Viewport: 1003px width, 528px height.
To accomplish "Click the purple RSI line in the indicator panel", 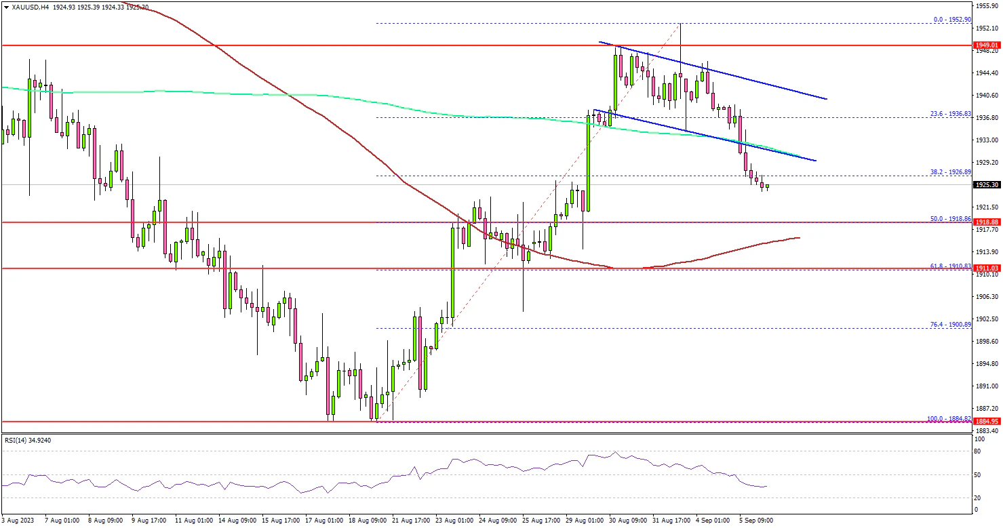I will click(475, 462).
